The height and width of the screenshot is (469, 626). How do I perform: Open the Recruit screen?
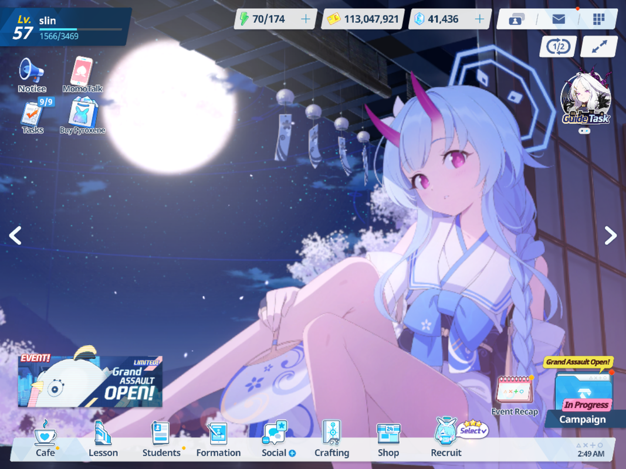(x=446, y=439)
